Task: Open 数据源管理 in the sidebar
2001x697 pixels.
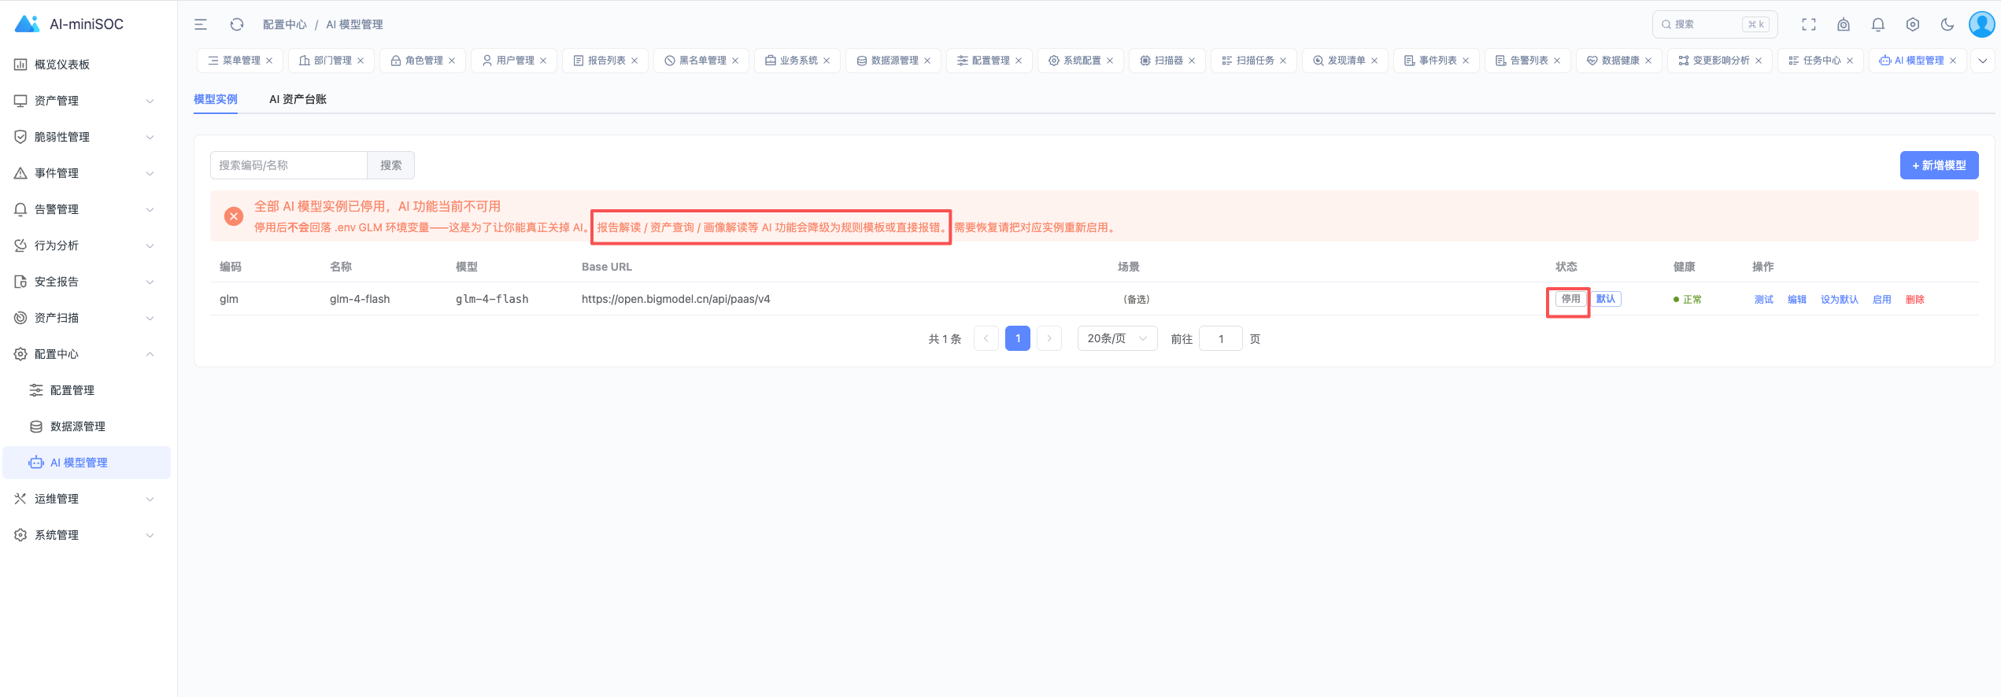Action: (87, 426)
